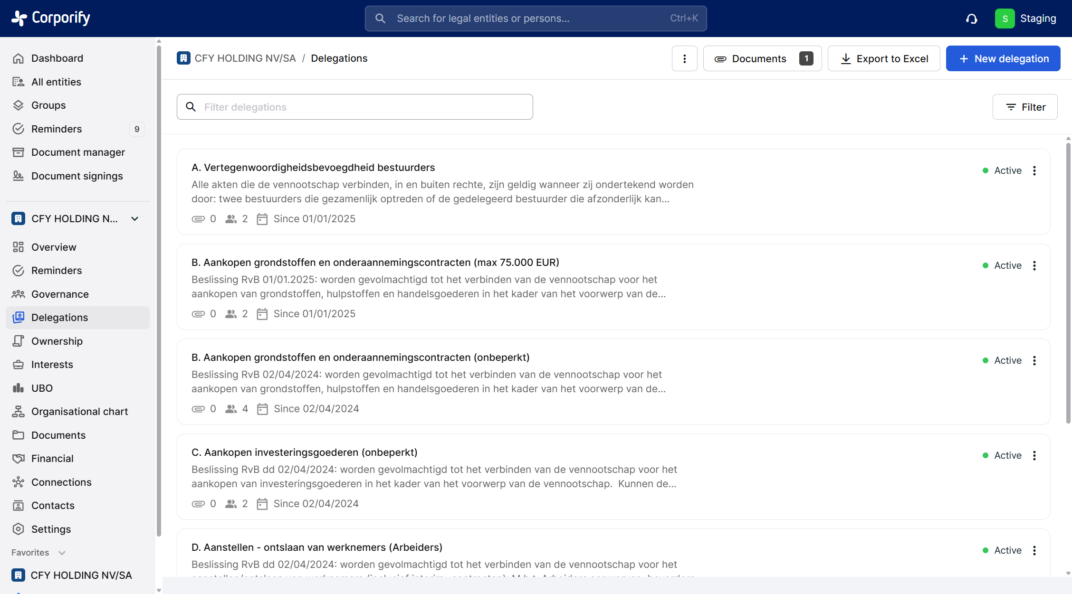
Task: Click the headset support icon
Action: click(972, 19)
